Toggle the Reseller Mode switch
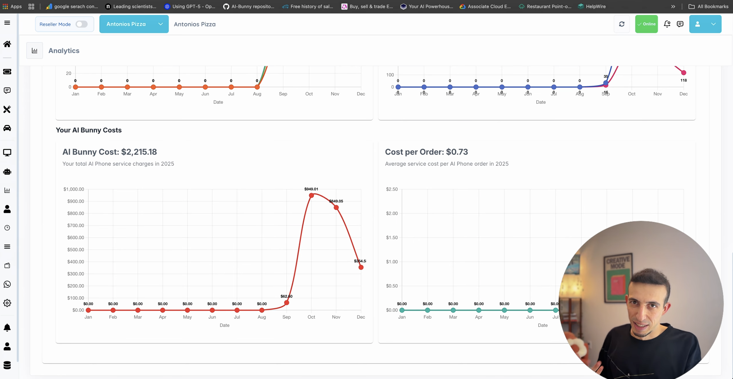 [81, 24]
